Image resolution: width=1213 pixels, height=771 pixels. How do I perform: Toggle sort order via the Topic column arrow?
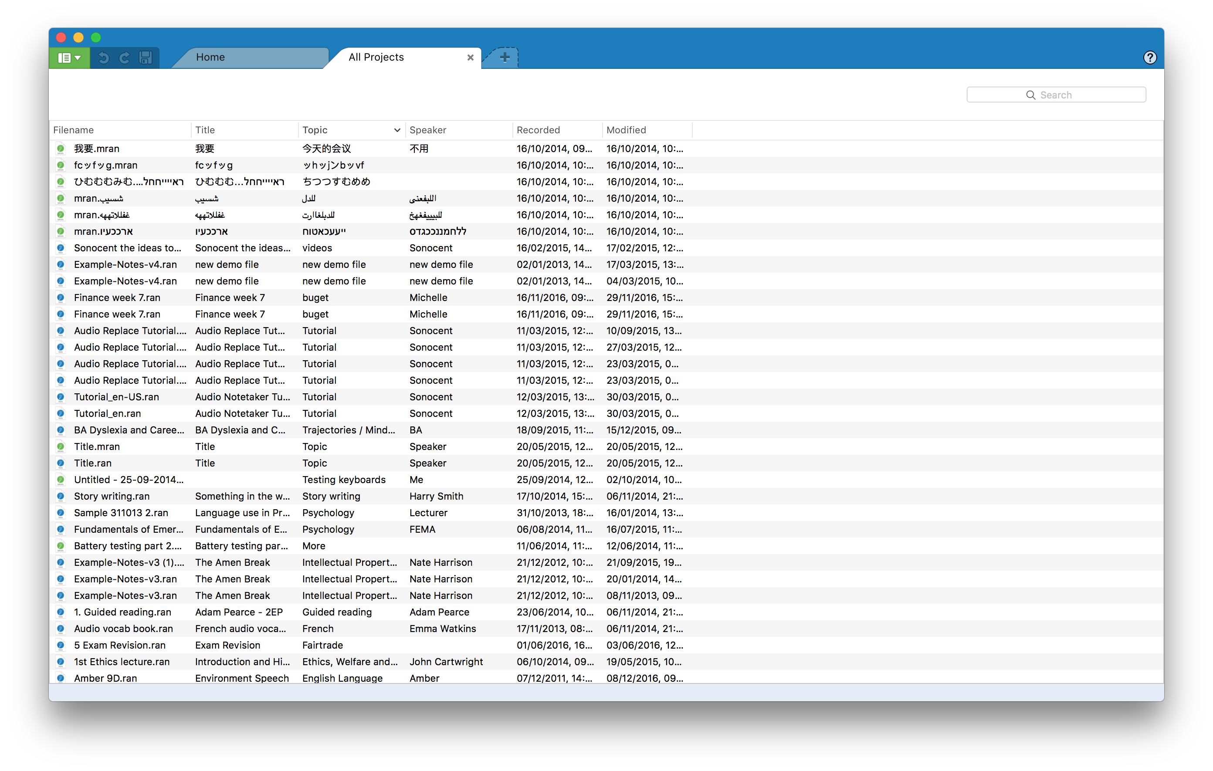397,130
